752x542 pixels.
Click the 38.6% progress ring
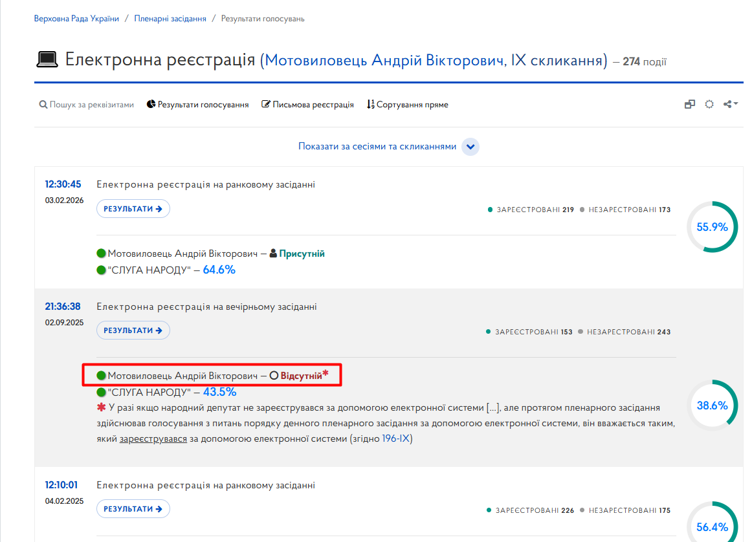tap(712, 406)
